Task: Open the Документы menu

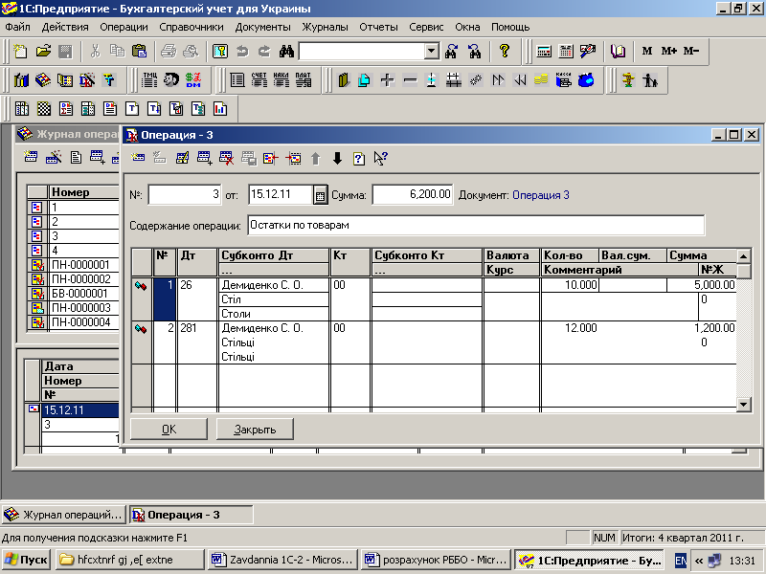Action: point(262,28)
